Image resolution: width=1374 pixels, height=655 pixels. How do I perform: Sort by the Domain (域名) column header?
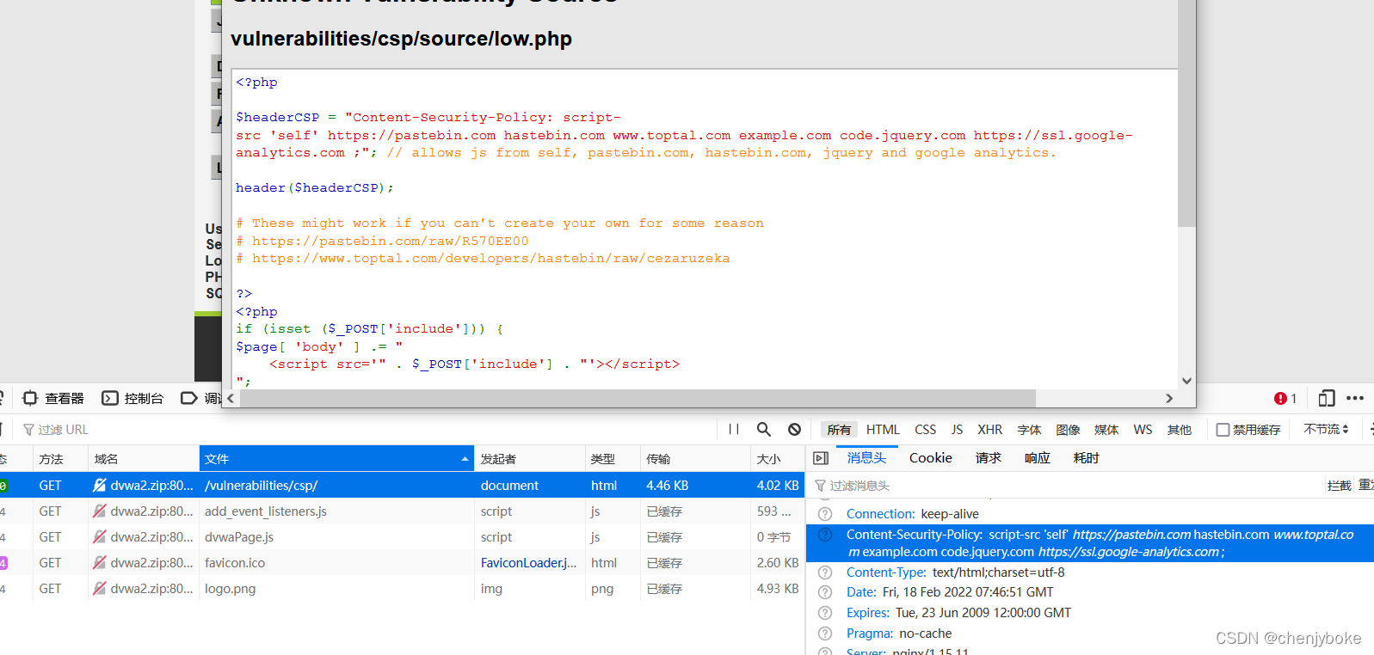pos(143,459)
